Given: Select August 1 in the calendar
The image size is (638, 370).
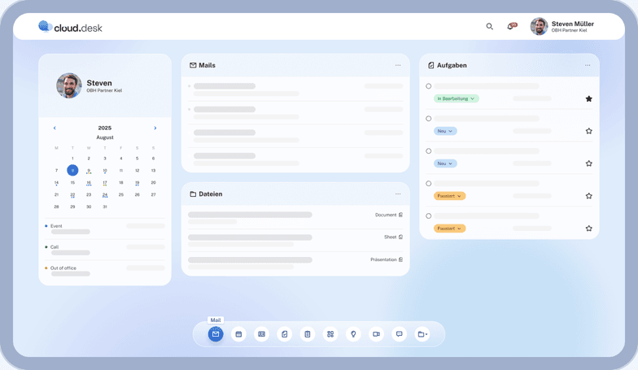Looking at the screenshot, I should 72,159.
